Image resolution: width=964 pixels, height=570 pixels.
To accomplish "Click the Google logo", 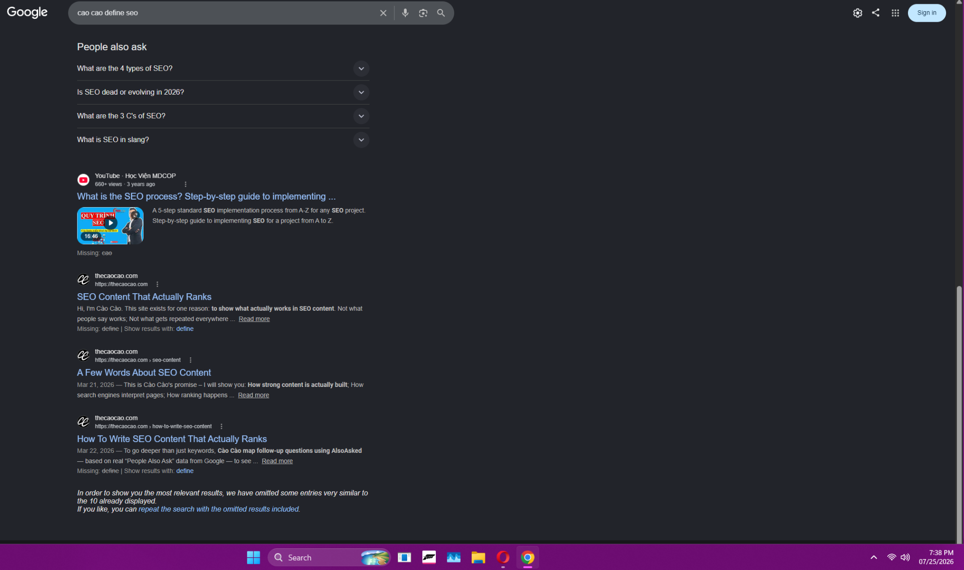I will click(x=27, y=12).
